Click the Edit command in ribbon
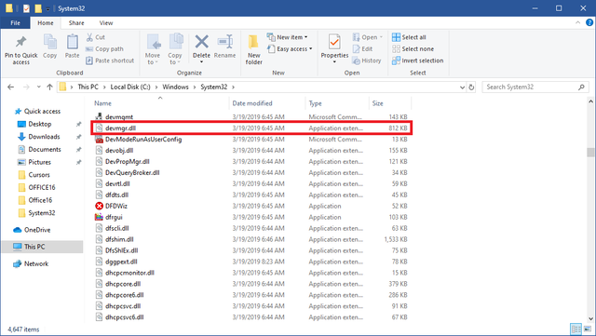Viewport: 596px width, 336px height. coord(362,49)
